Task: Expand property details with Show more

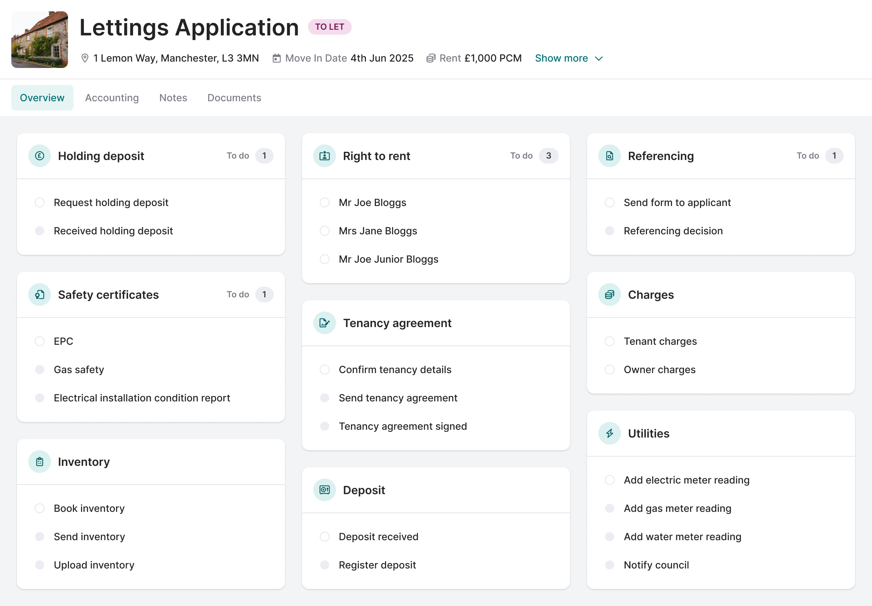Action: click(561, 58)
